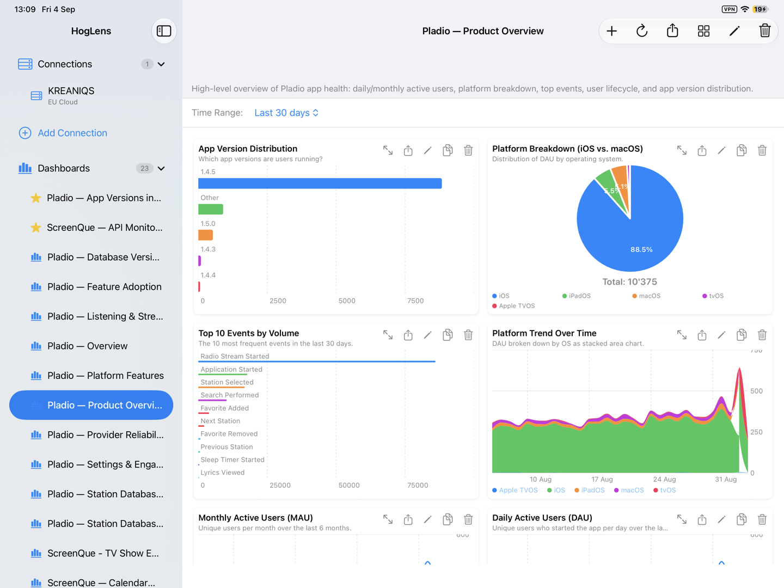
Task: Open Pladio — Platform Features dashboard
Action: pos(91,376)
